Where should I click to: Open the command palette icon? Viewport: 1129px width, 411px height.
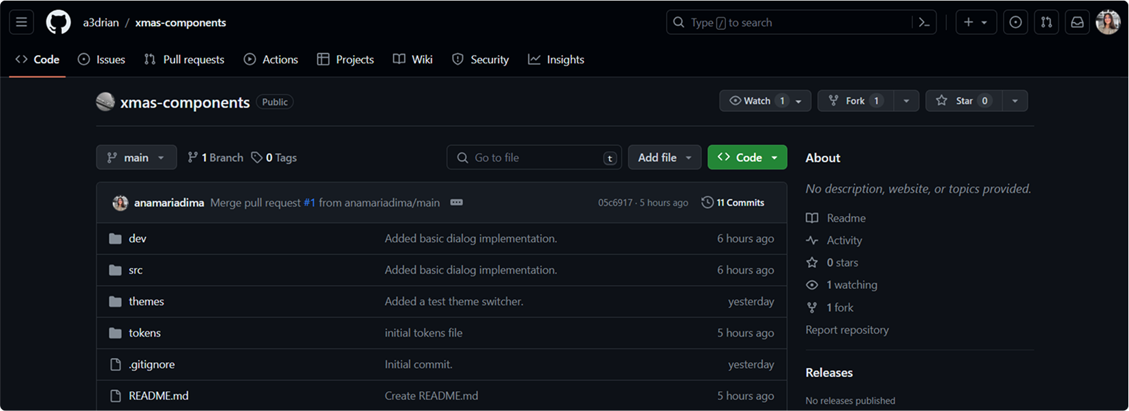pos(924,22)
